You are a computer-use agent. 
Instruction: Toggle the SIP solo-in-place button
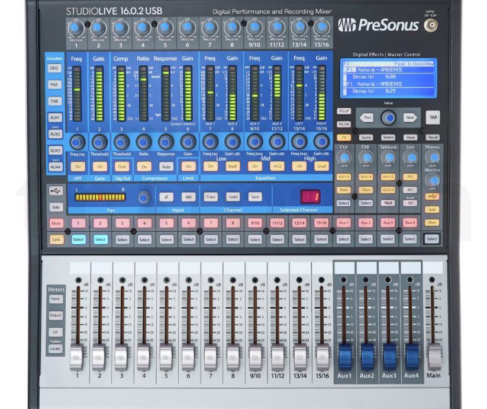coord(410,203)
